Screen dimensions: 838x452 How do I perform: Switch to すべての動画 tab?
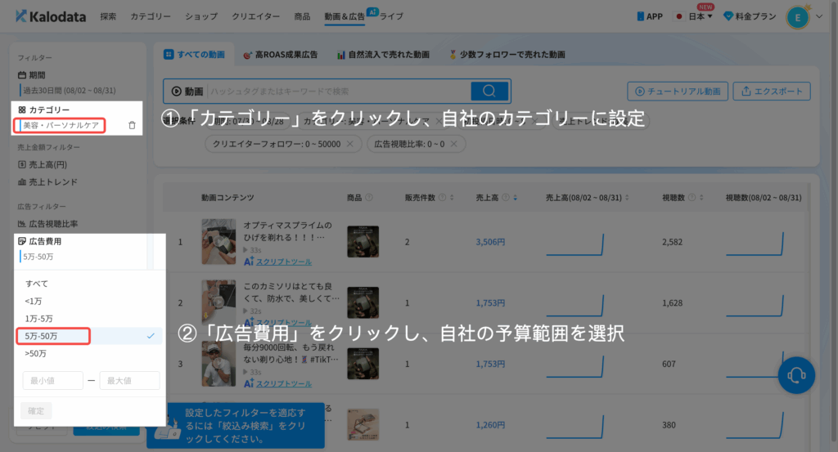pos(195,55)
